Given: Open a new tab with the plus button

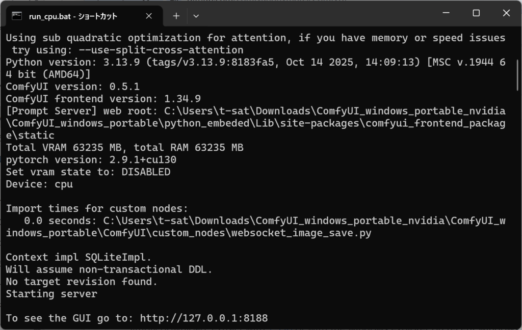Looking at the screenshot, I should (176, 16).
